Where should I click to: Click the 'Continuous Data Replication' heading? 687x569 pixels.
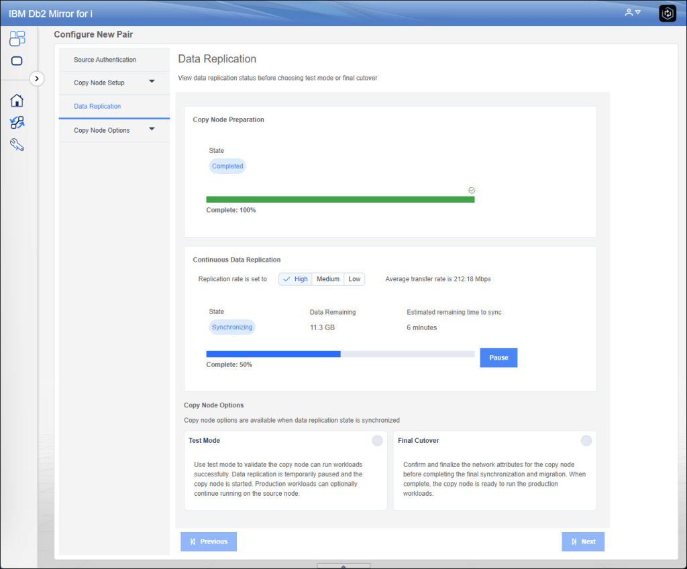click(x=237, y=260)
